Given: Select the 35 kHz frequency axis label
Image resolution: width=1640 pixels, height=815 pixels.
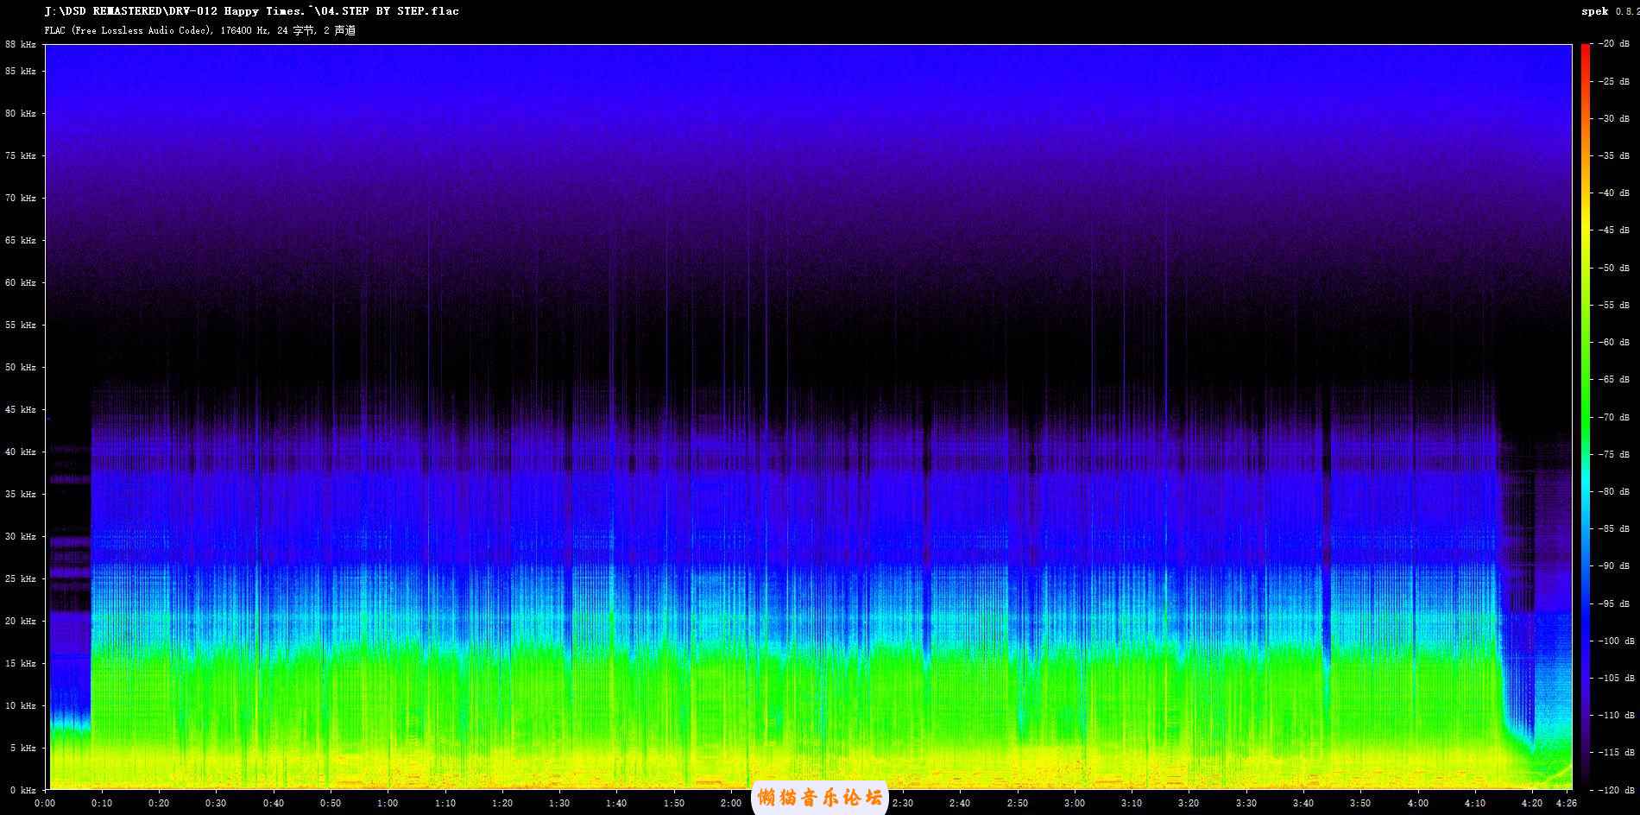Looking at the screenshot, I should coord(21,495).
